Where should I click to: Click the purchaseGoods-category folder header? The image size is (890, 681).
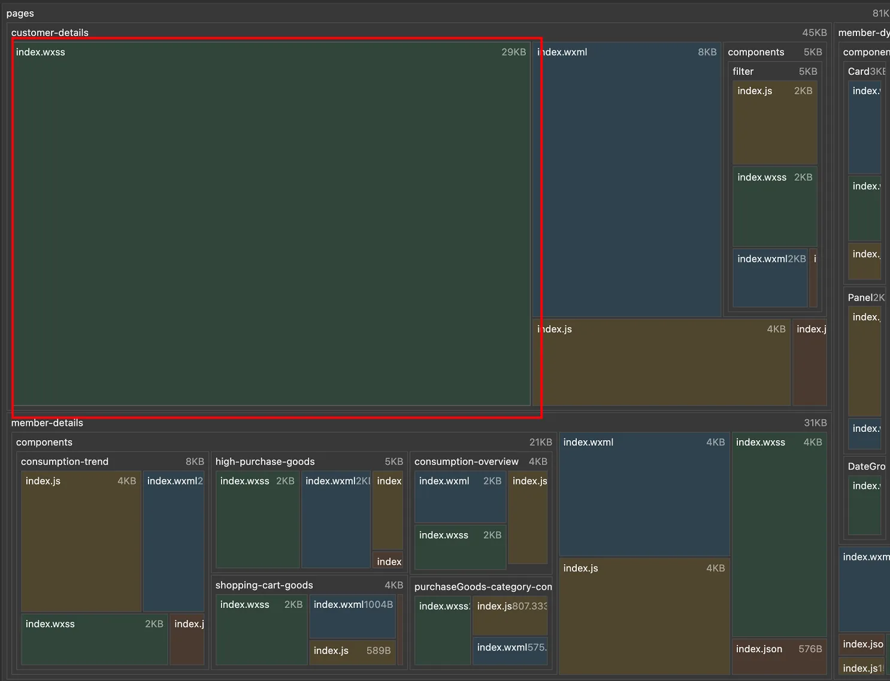click(483, 587)
